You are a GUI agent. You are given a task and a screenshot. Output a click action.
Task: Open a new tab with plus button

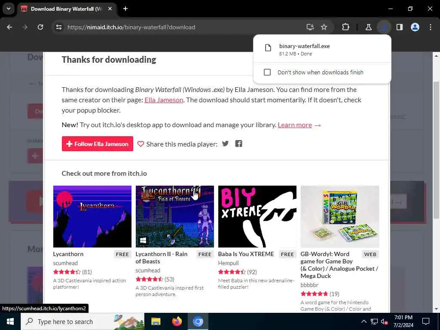tap(125, 9)
